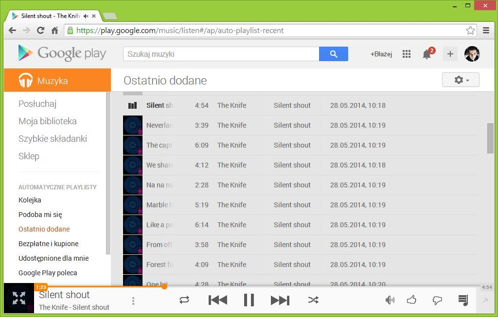The height and width of the screenshot is (317, 498).
Task: Select the Ostatnio dodane playlist
Action: click(44, 229)
